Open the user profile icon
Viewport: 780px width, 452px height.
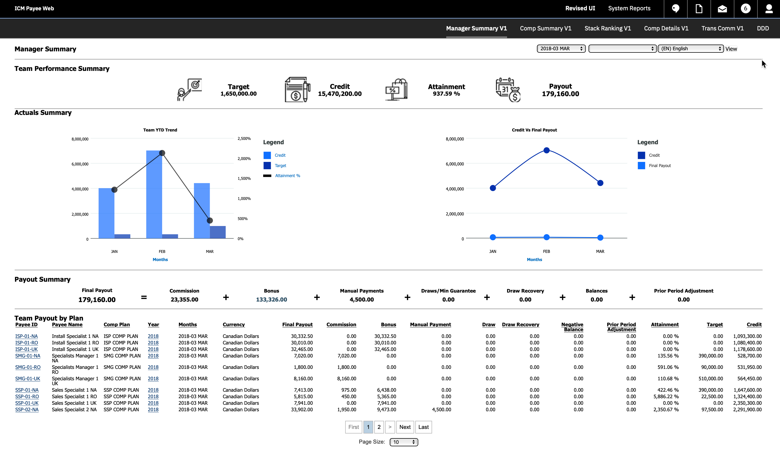(x=769, y=9)
